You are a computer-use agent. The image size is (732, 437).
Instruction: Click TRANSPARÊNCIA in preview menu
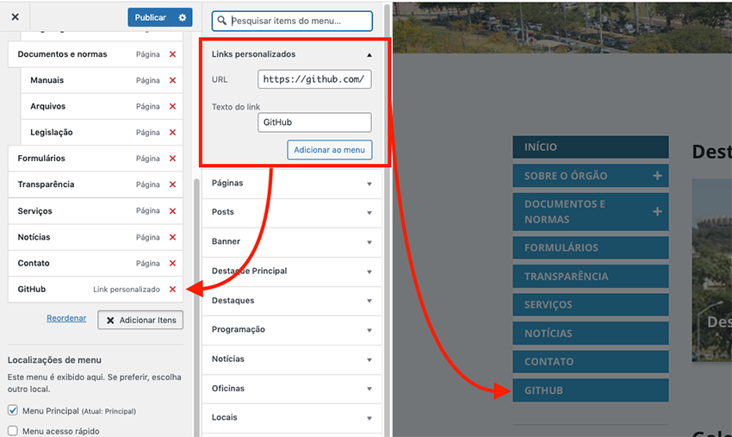click(591, 276)
